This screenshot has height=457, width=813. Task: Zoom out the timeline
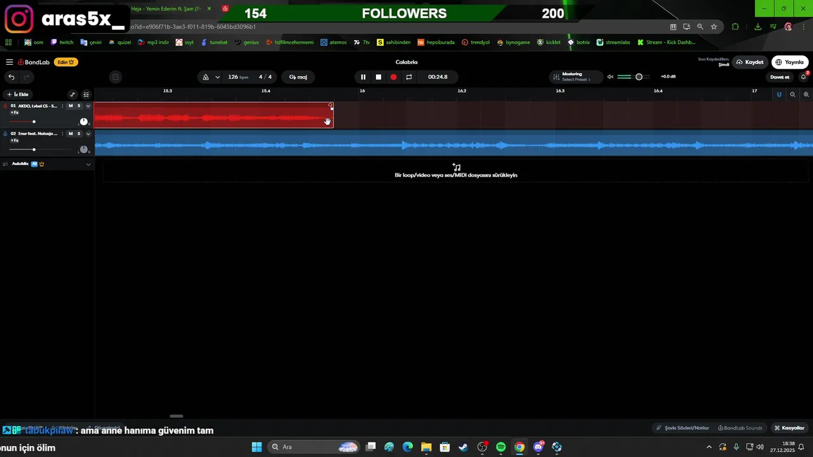pos(793,95)
